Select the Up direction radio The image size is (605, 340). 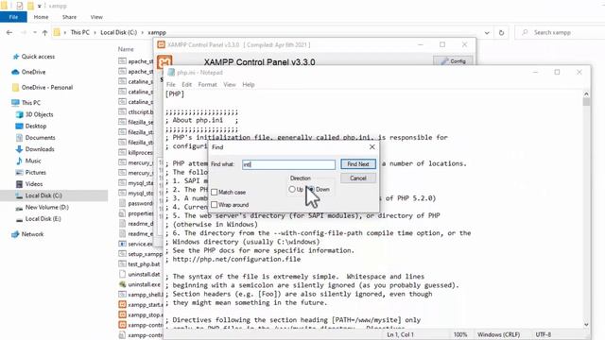(x=292, y=189)
